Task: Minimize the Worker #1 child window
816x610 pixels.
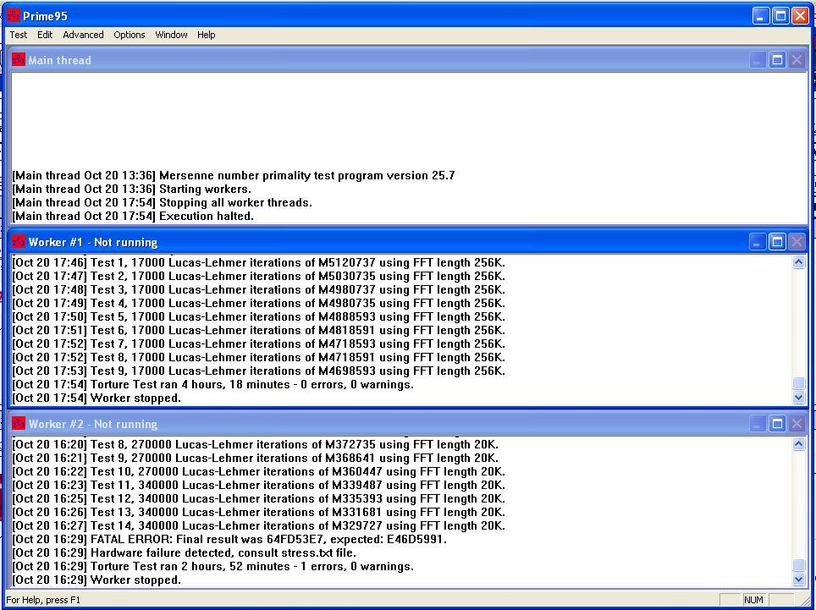Action: 758,242
